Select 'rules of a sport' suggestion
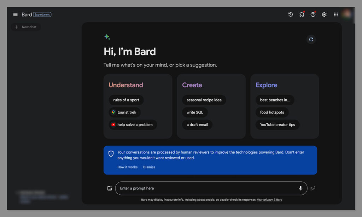The height and width of the screenshot is (217, 362). pos(126,100)
